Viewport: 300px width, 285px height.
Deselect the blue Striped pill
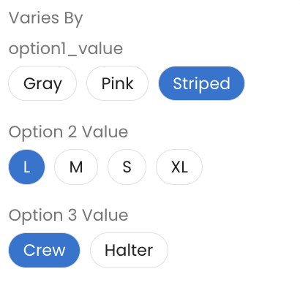pos(201,83)
